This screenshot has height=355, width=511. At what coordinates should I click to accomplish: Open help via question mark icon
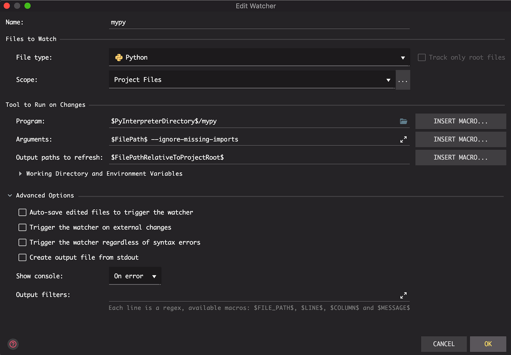(13, 344)
